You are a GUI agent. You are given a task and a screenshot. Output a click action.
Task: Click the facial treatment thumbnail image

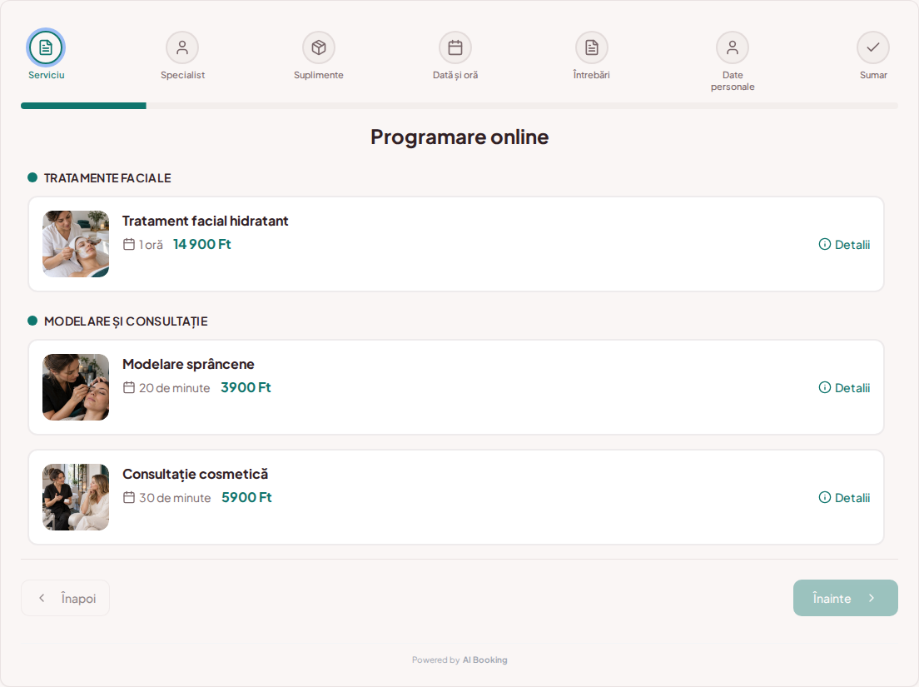(76, 244)
